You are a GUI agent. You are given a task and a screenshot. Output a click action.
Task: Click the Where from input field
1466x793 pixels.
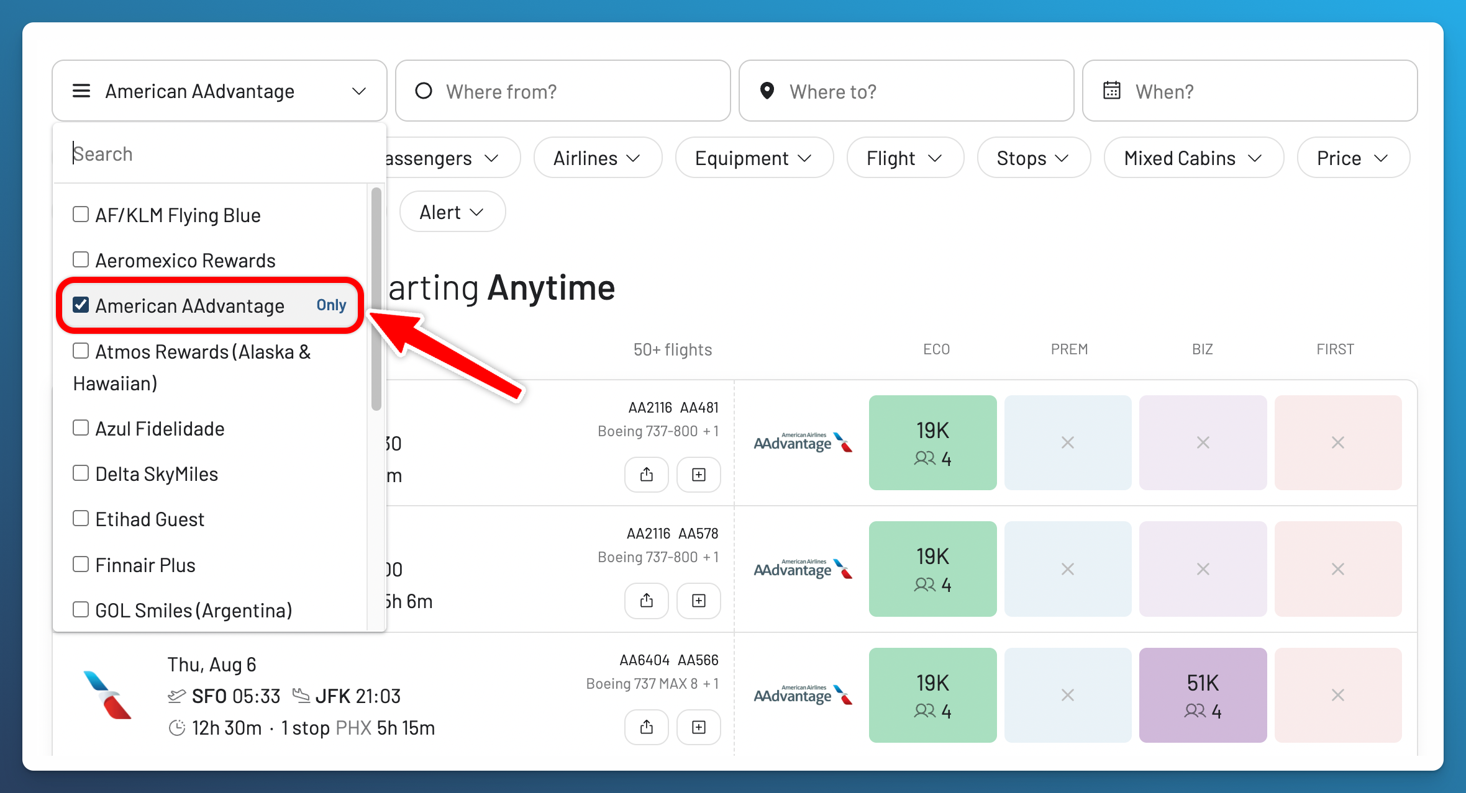pos(563,91)
